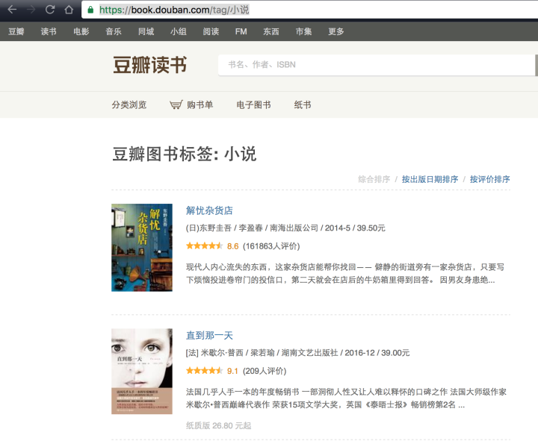The height and width of the screenshot is (444, 538).
Task: Click the 豆瓣读书 logo
Action: pyautogui.click(x=150, y=65)
